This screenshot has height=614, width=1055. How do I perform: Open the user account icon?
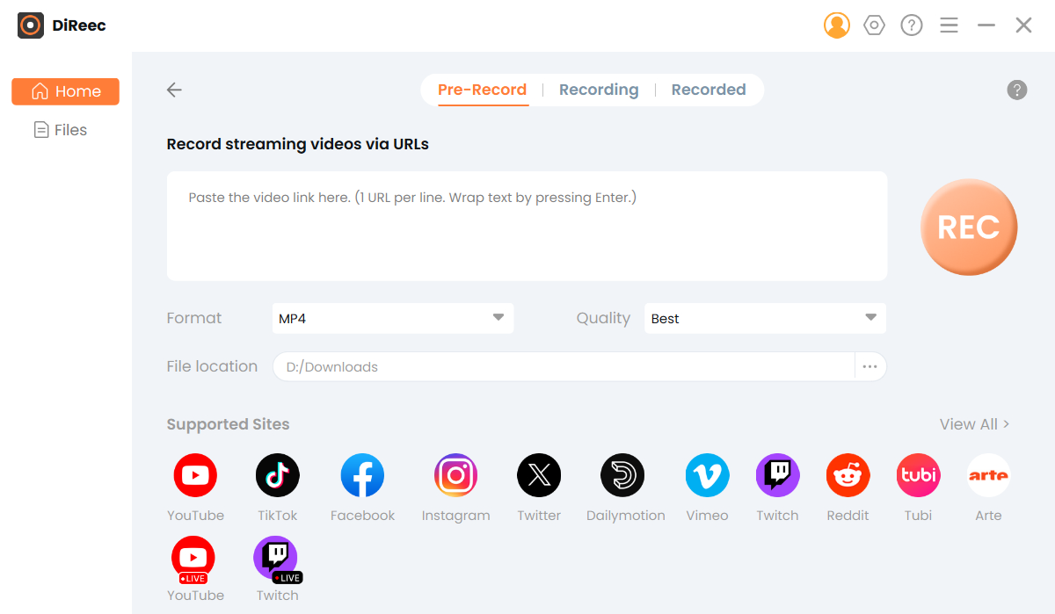pyautogui.click(x=837, y=25)
